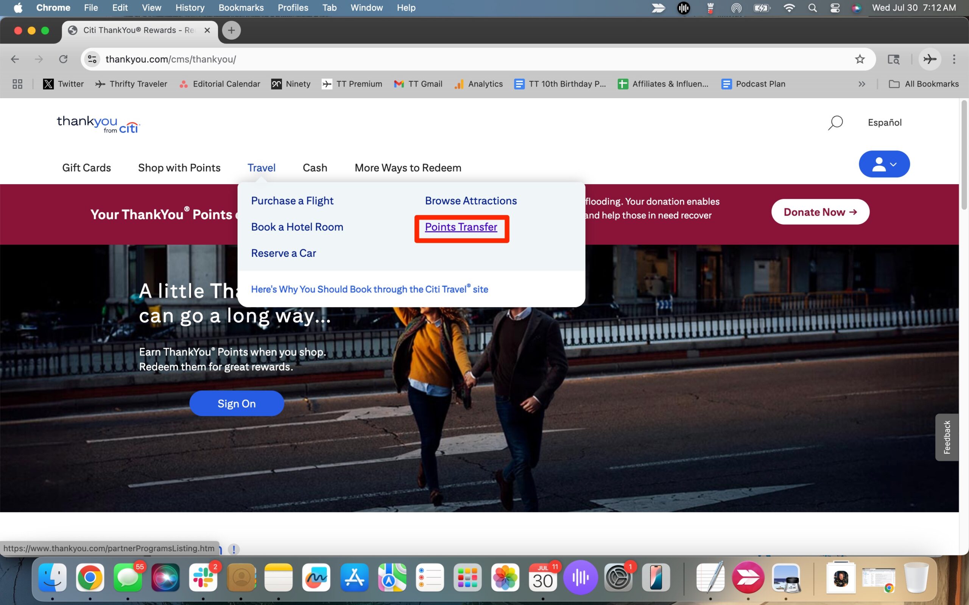The image size is (969, 605).
Task: Open the History menu in the menu bar
Action: click(x=190, y=8)
